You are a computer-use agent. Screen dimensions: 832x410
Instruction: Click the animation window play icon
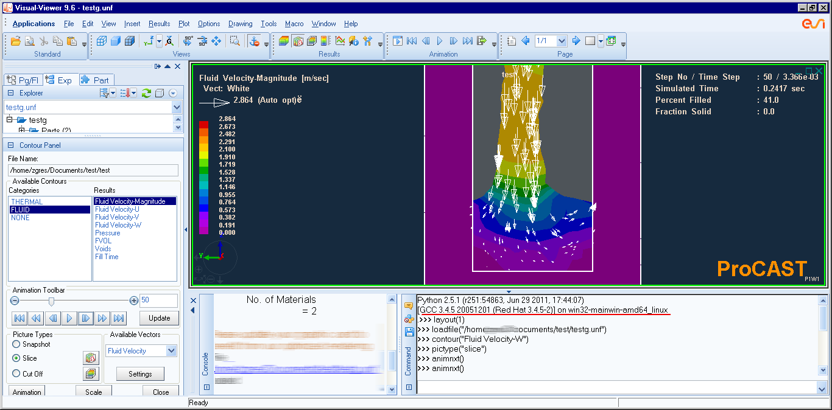point(398,41)
